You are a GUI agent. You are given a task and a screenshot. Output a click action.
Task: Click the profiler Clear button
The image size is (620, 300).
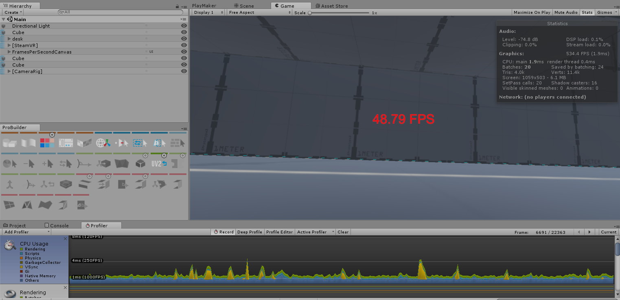coord(343,232)
